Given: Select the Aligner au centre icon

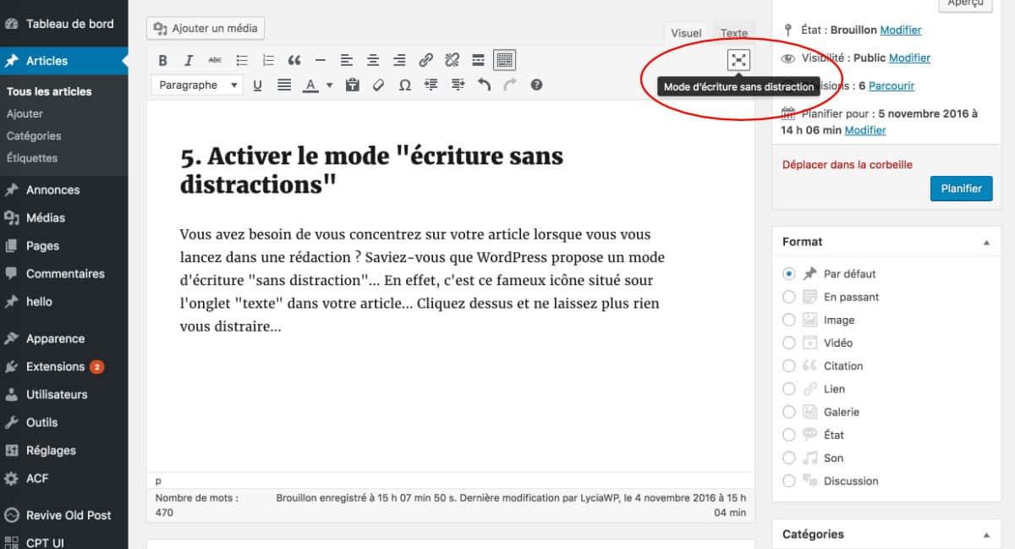Looking at the screenshot, I should [372, 60].
